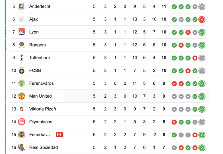Click the Olympiacos club crest icon

click(21, 122)
